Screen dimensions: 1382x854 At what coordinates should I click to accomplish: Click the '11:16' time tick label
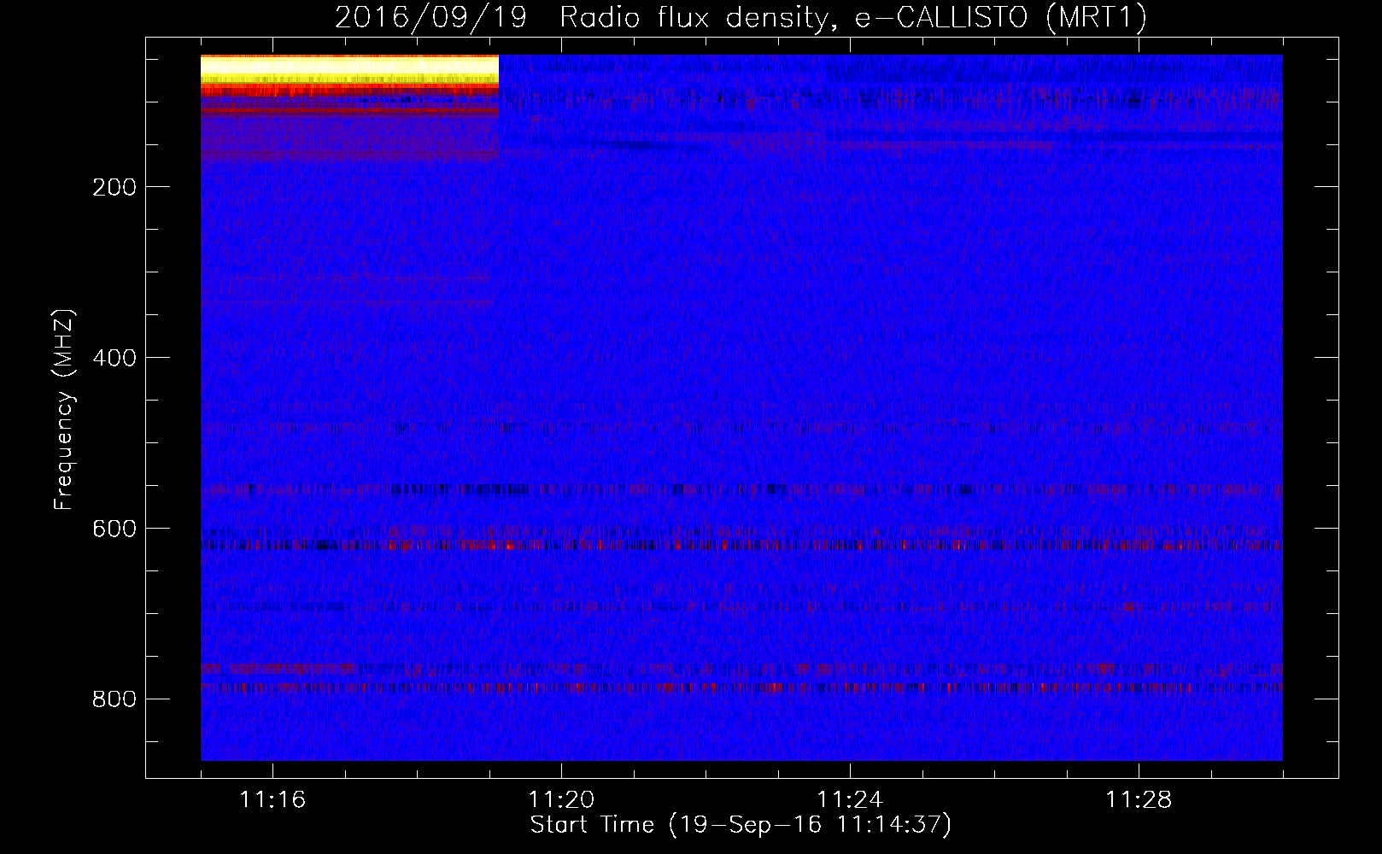tap(272, 800)
